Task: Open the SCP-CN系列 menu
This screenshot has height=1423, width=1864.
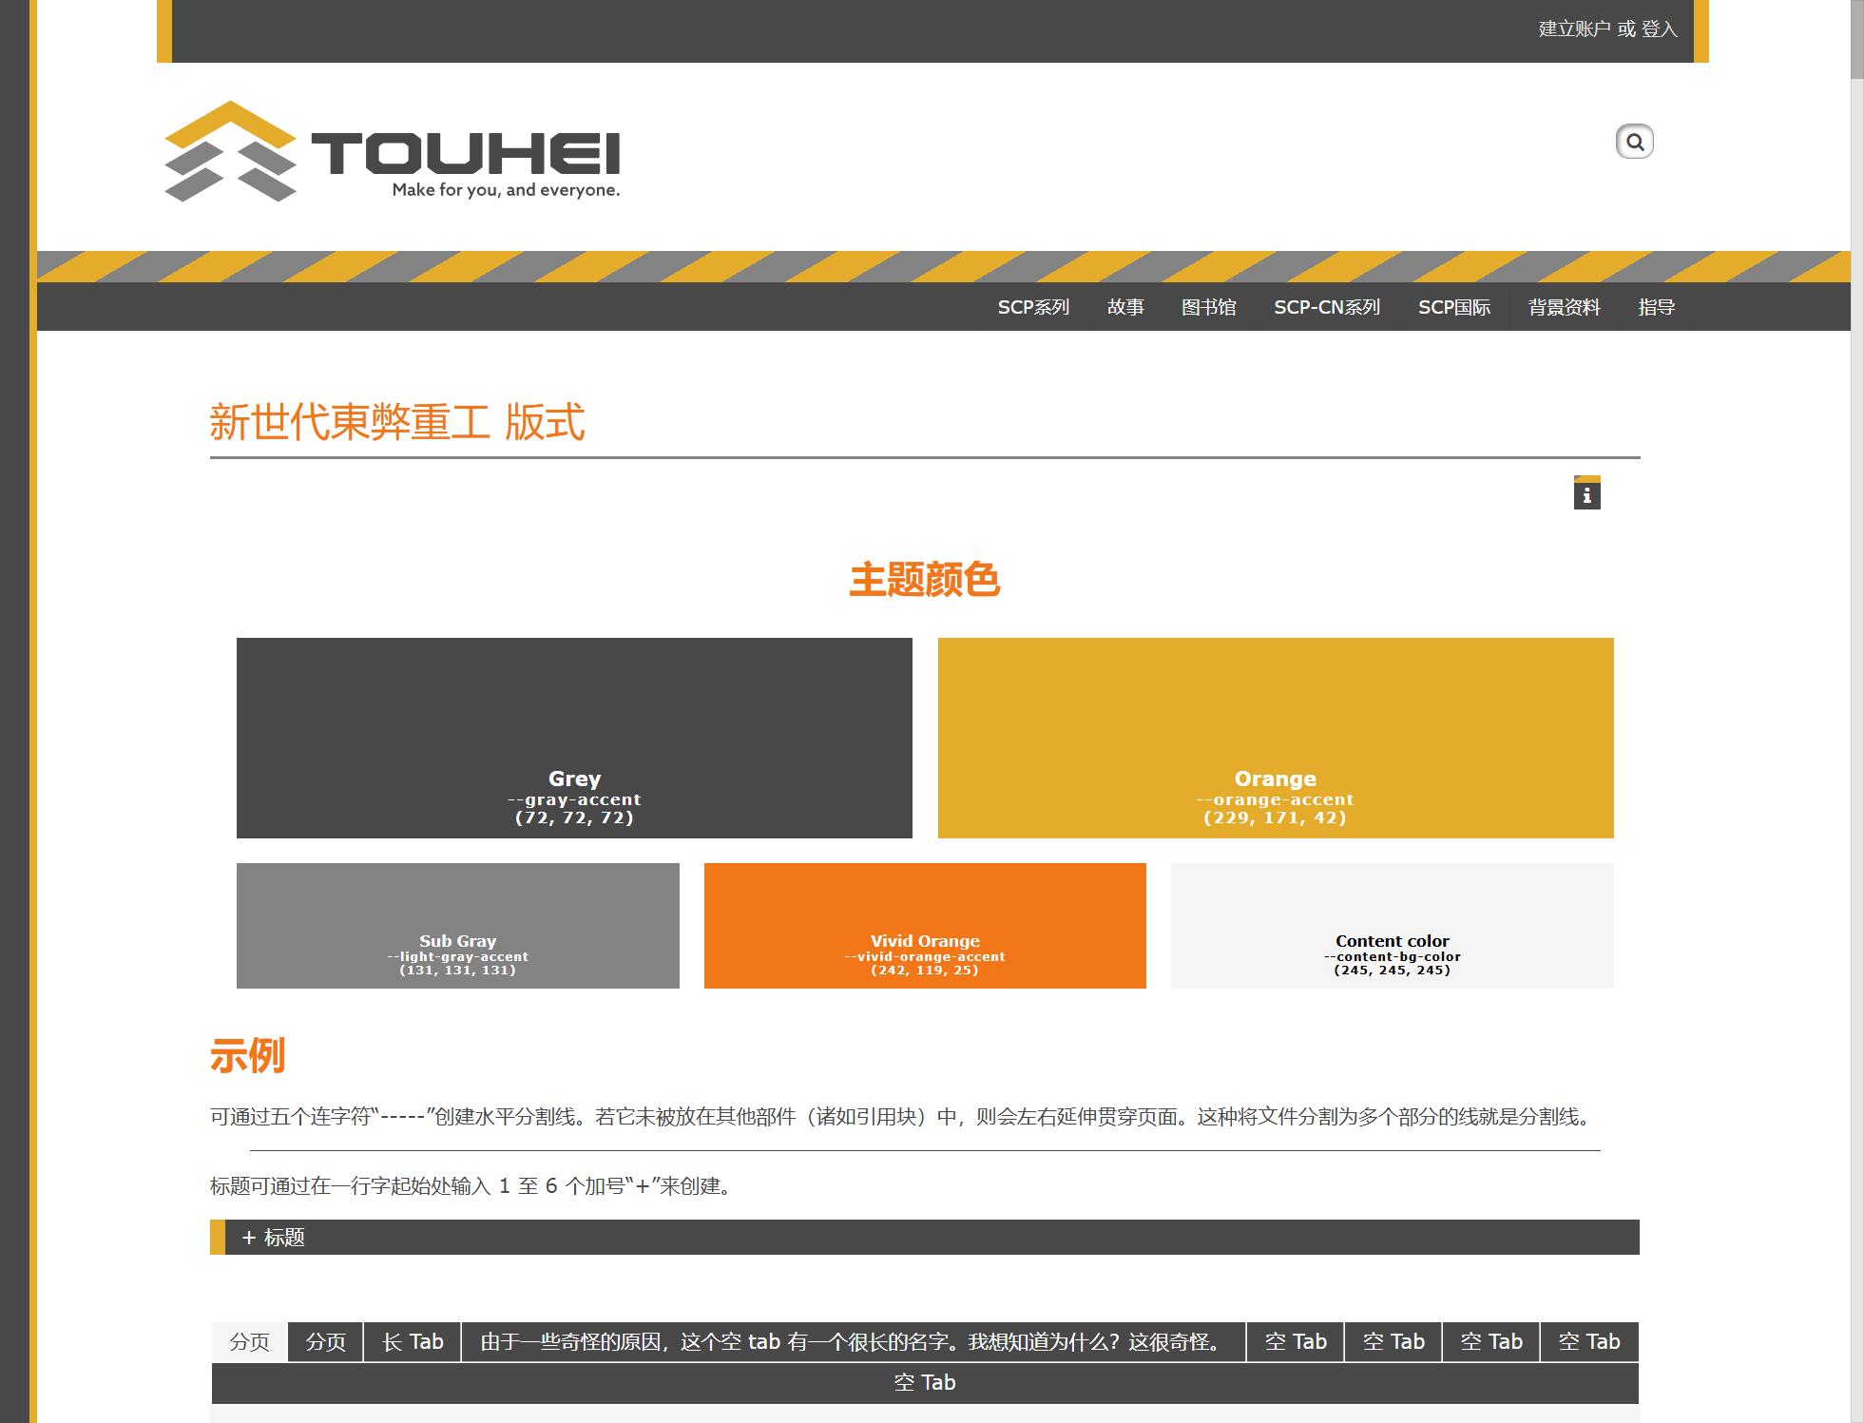Action: [1327, 307]
